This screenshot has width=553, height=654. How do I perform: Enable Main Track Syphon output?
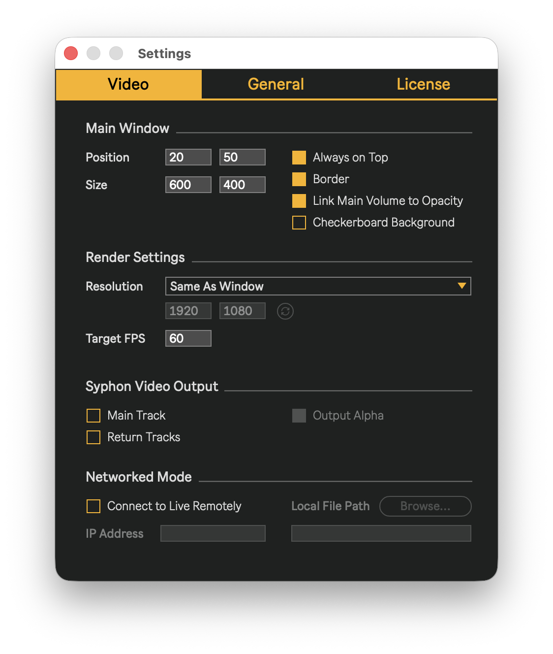93,416
